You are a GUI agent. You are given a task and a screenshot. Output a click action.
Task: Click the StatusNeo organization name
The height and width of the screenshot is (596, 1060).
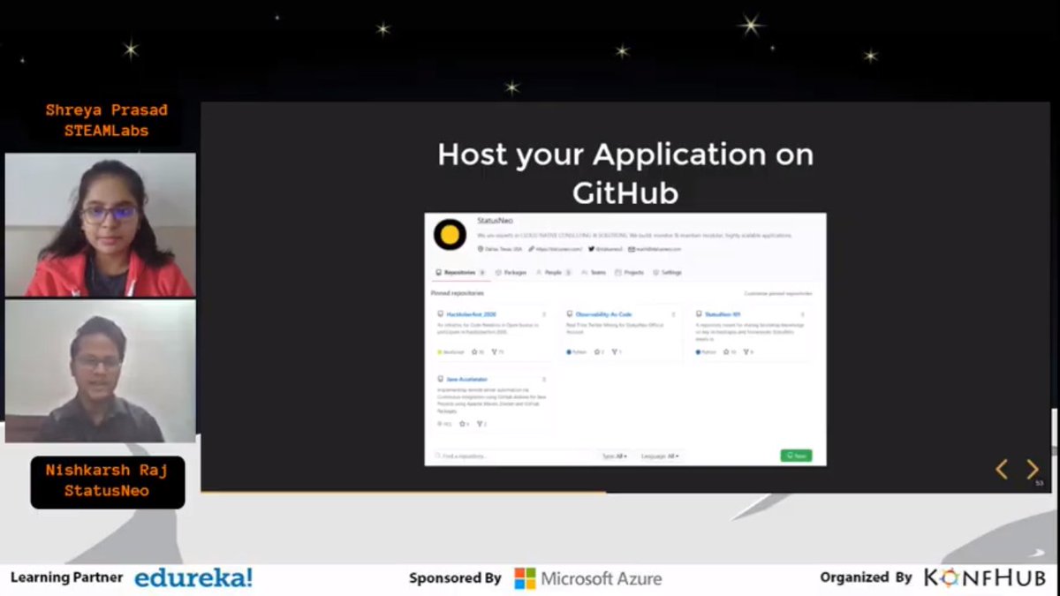495,221
